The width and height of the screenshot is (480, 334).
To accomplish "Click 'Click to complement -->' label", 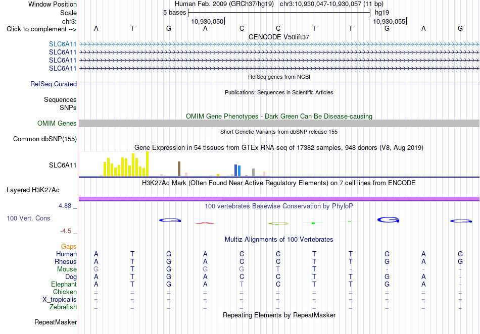I will pyautogui.click(x=41, y=29).
